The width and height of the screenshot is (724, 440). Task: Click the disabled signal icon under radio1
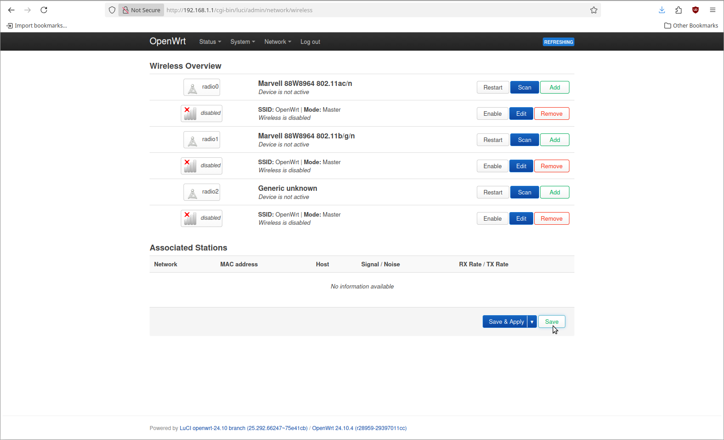pos(190,166)
